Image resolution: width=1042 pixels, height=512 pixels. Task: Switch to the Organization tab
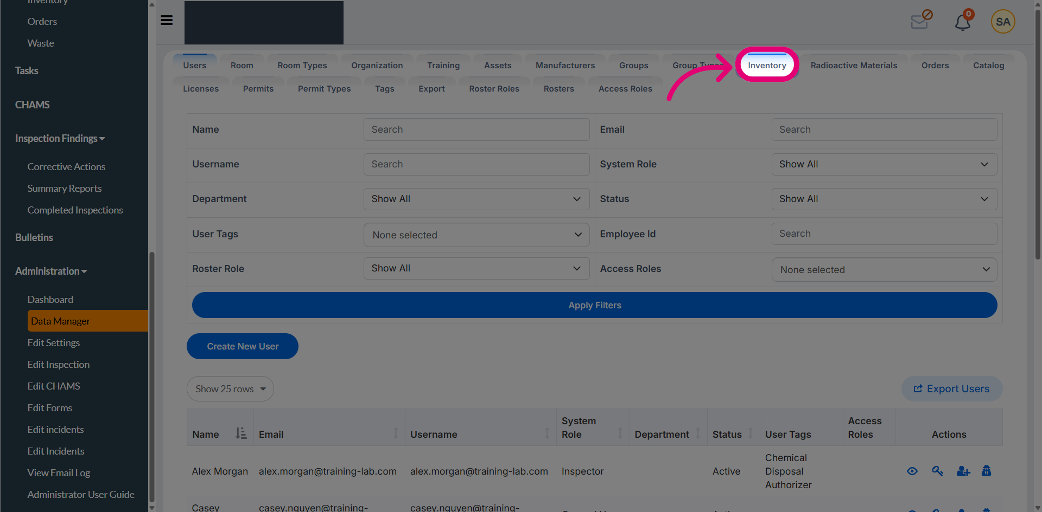pyautogui.click(x=377, y=65)
